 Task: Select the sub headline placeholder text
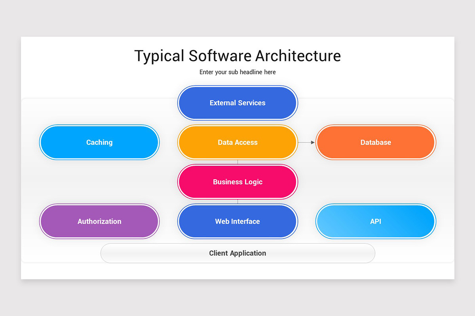click(237, 72)
